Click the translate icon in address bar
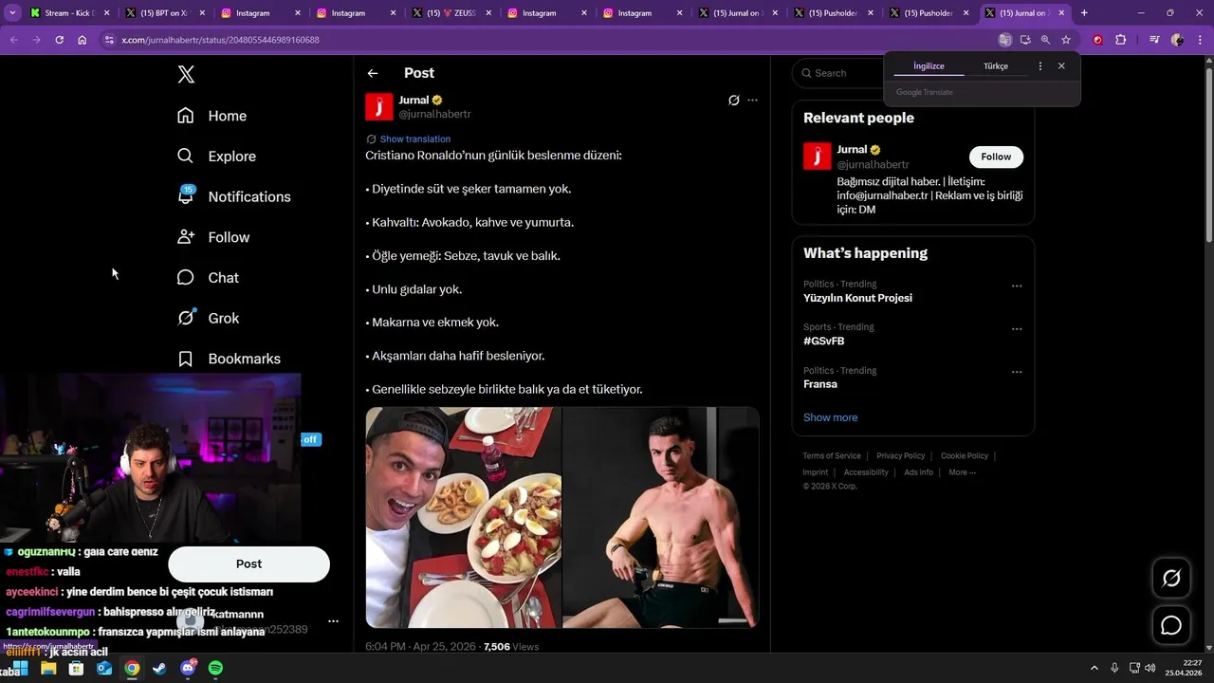The height and width of the screenshot is (683, 1214). (1004, 40)
